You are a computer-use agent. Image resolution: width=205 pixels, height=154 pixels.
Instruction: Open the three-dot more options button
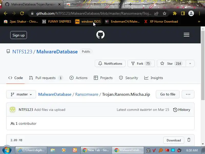coord(188,94)
